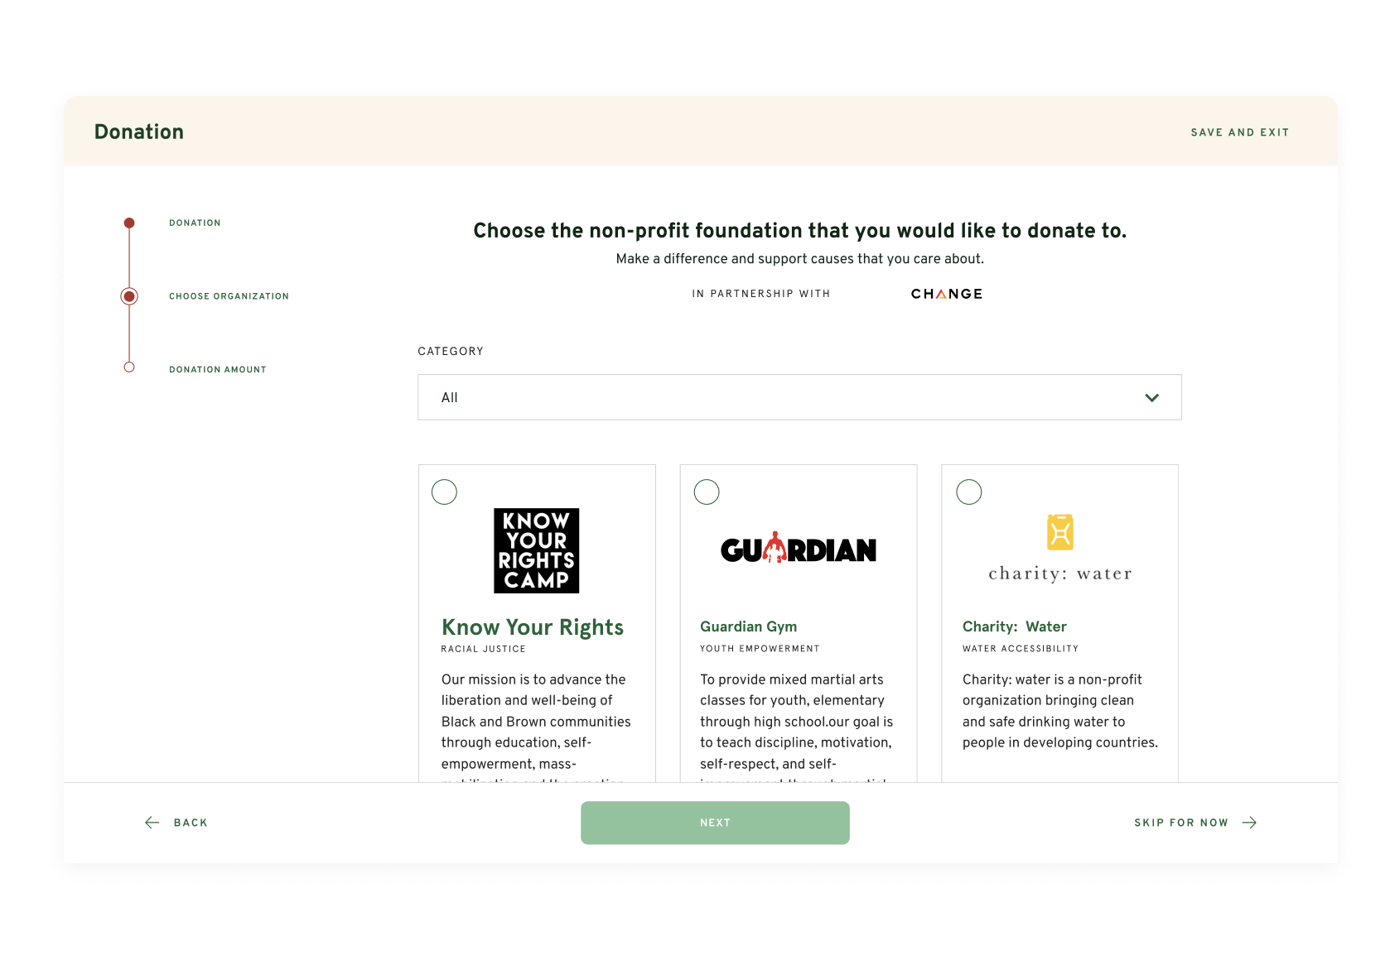The height and width of the screenshot is (960, 1390).
Task: Go to the Choose Organization step
Action: point(229,296)
